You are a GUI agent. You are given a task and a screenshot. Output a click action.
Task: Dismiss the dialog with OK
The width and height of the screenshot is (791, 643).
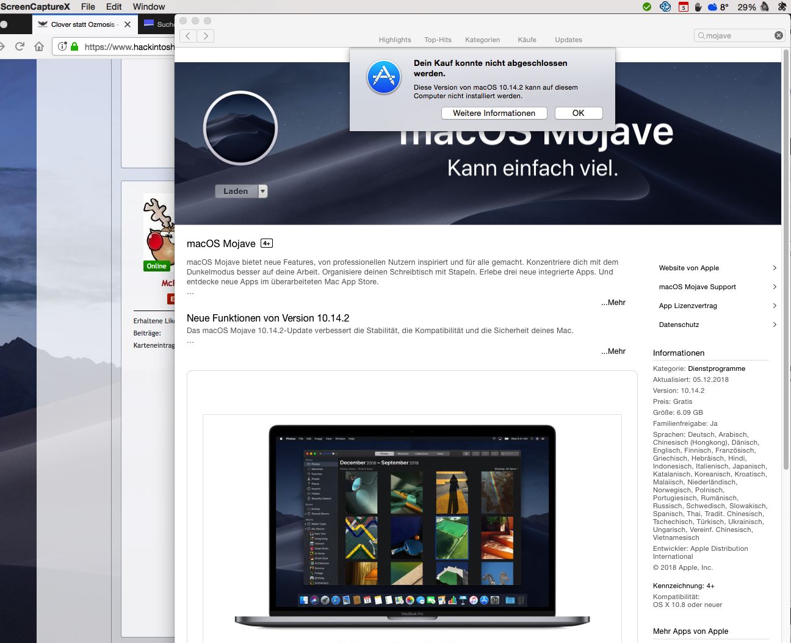[579, 113]
